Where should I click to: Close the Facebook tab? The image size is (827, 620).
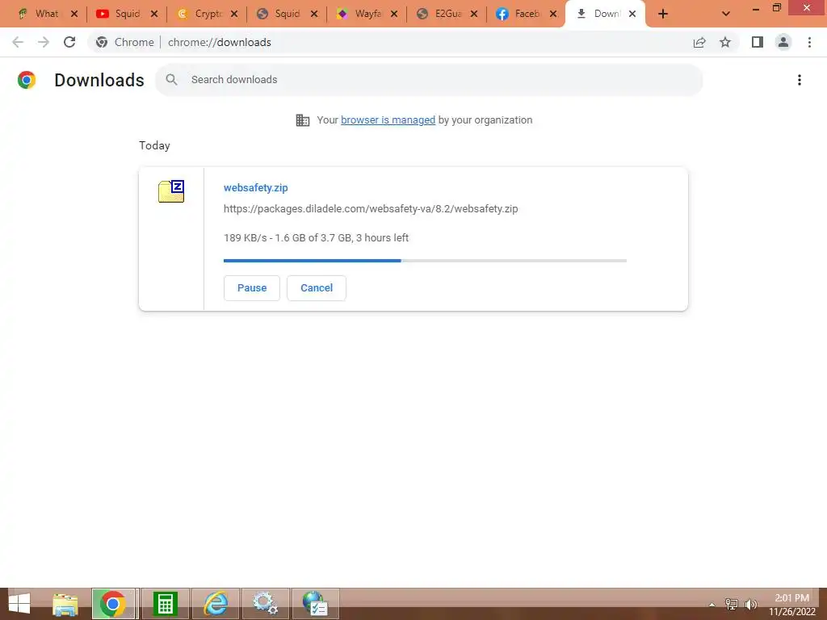click(x=553, y=14)
